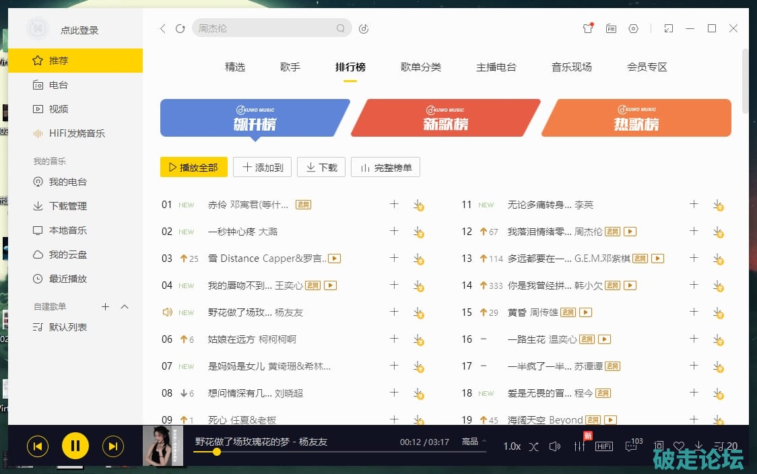This screenshot has width=757, height=474.
Task: Favorite the current song with heart icon
Action: point(679,446)
